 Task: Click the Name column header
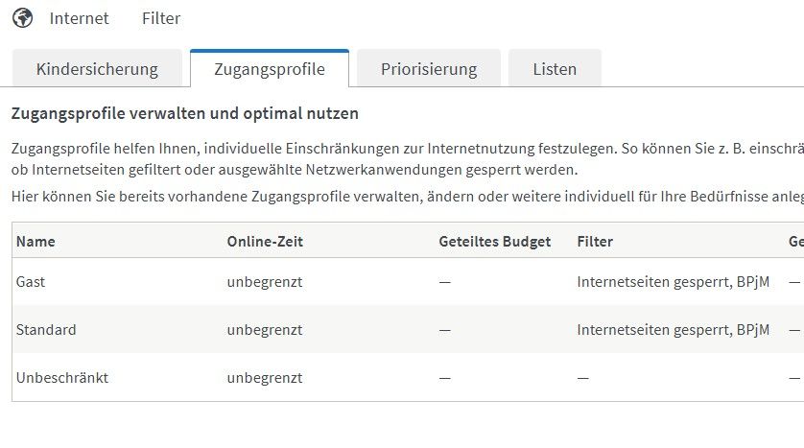coord(35,242)
